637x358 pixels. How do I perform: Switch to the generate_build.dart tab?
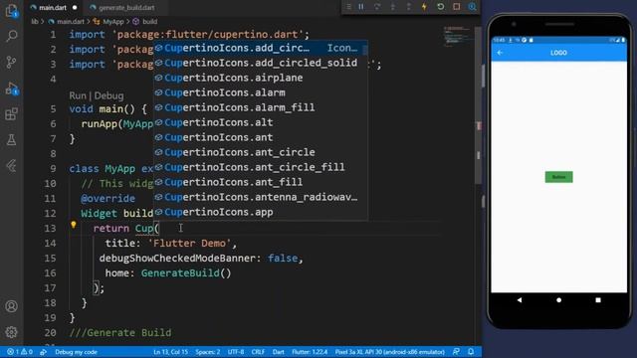126,7
